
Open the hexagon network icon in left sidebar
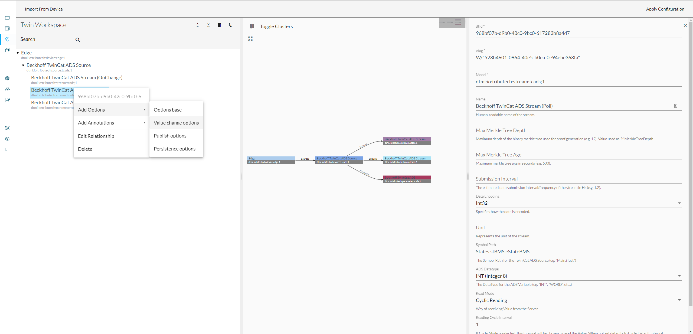tap(7, 78)
